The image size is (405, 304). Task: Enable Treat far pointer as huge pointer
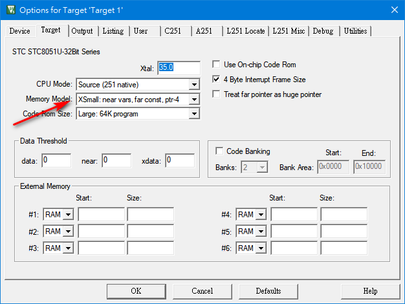(216, 94)
